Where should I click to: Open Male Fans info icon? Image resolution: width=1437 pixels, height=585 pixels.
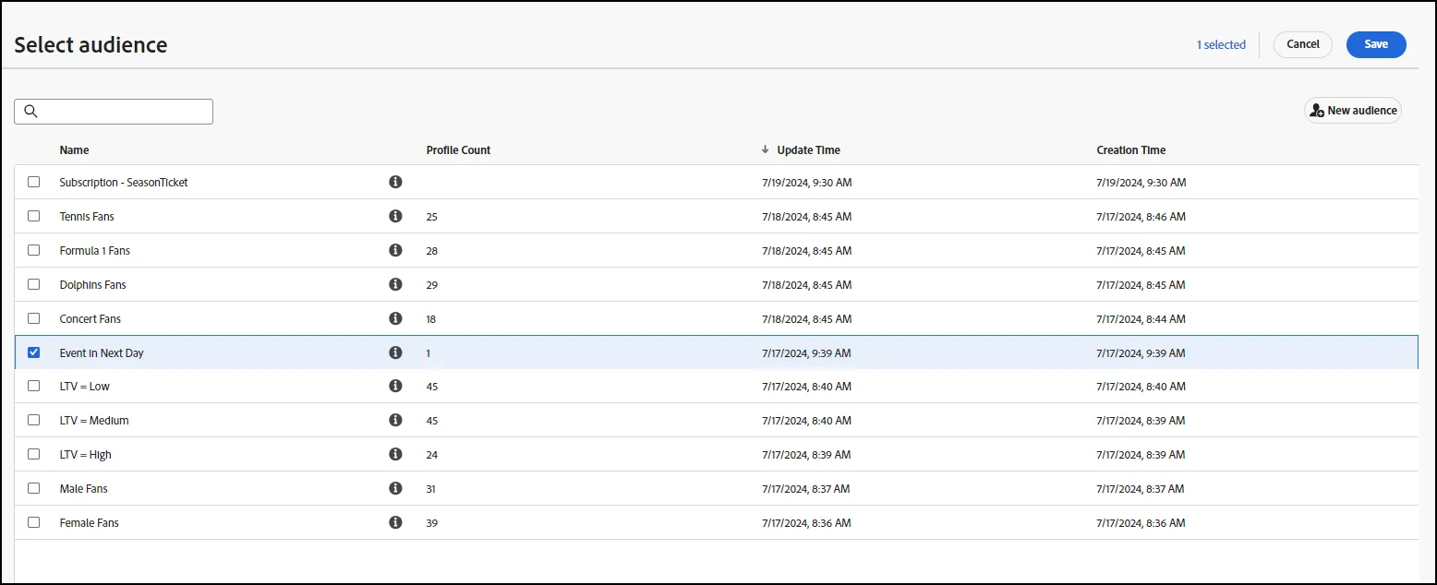click(395, 488)
